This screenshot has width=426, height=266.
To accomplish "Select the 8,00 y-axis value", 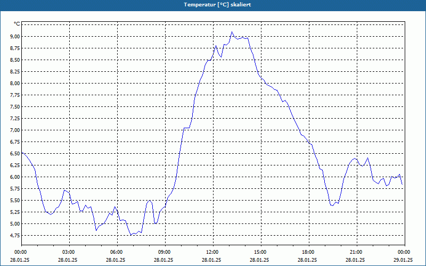I will click(x=15, y=84).
